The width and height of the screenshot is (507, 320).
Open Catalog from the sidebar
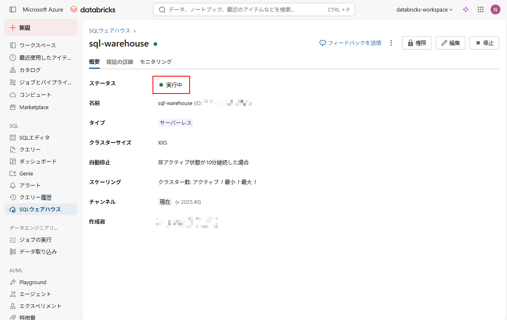pyautogui.click(x=30, y=70)
